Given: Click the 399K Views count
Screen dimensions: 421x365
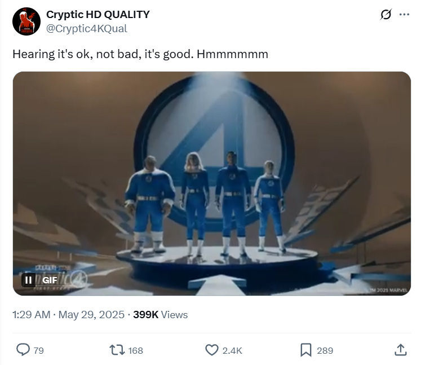Looking at the screenshot, I should (160, 315).
